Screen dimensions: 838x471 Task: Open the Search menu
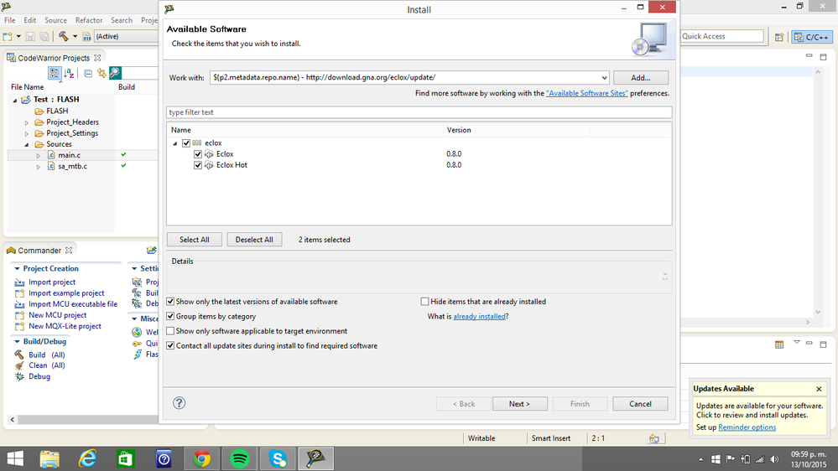(122, 20)
